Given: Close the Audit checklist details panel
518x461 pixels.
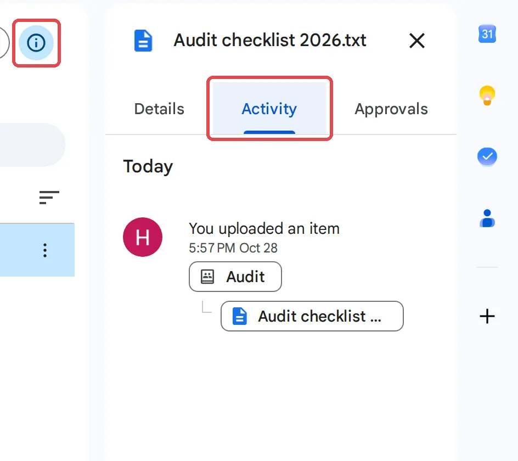Looking at the screenshot, I should click(x=417, y=41).
